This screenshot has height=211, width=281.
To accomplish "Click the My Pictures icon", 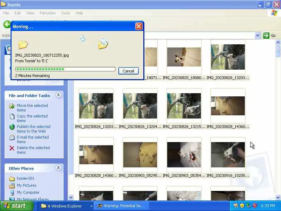I will coord(12,186).
